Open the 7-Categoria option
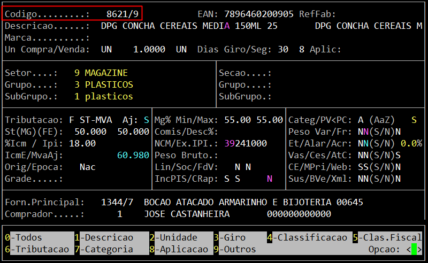The height and width of the screenshot is (263, 428). pos(103,249)
